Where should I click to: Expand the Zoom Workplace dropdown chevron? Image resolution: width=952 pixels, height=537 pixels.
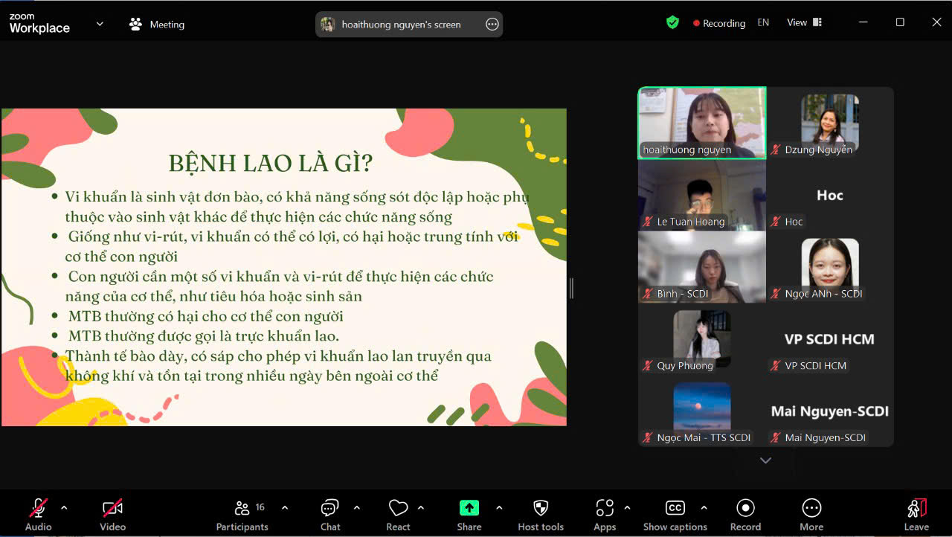100,24
